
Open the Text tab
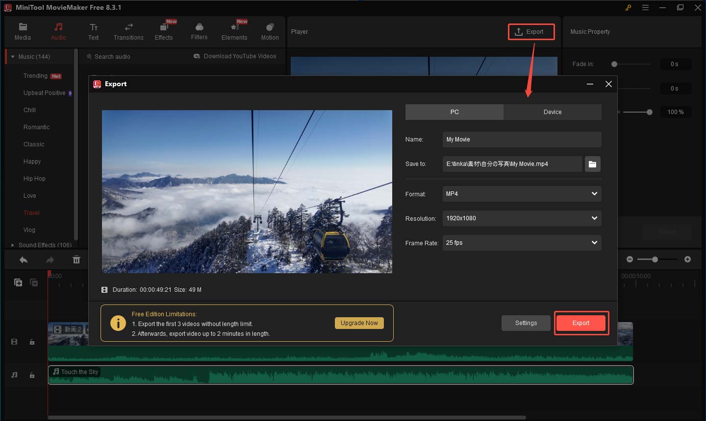point(93,31)
